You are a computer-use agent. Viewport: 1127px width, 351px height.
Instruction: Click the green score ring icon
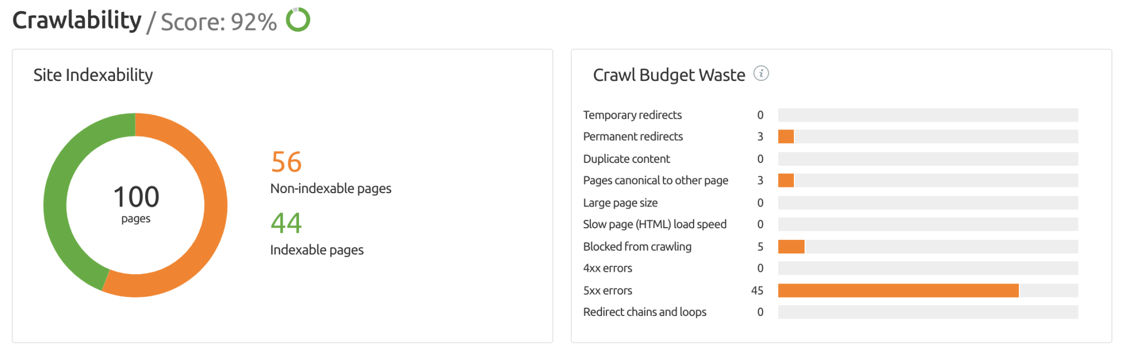pyautogui.click(x=298, y=20)
